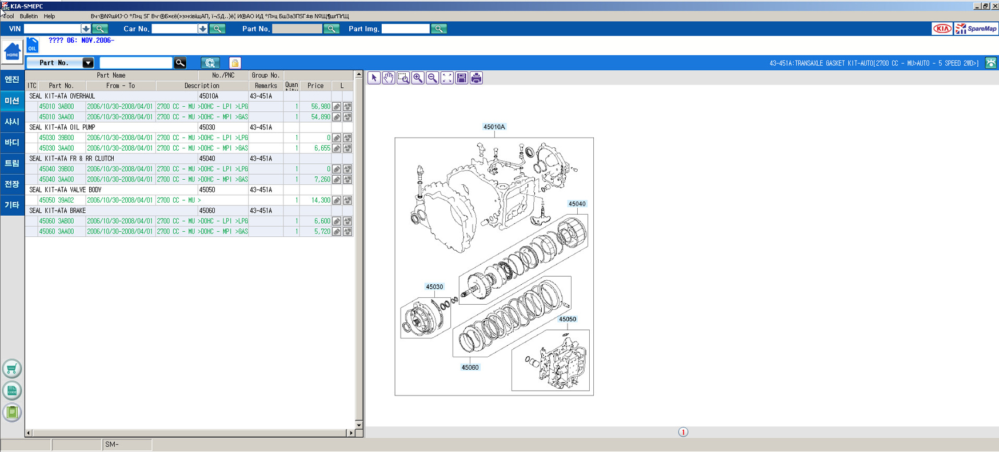
Task: Open the Part No. search type dropdown
Action: click(x=87, y=63)
